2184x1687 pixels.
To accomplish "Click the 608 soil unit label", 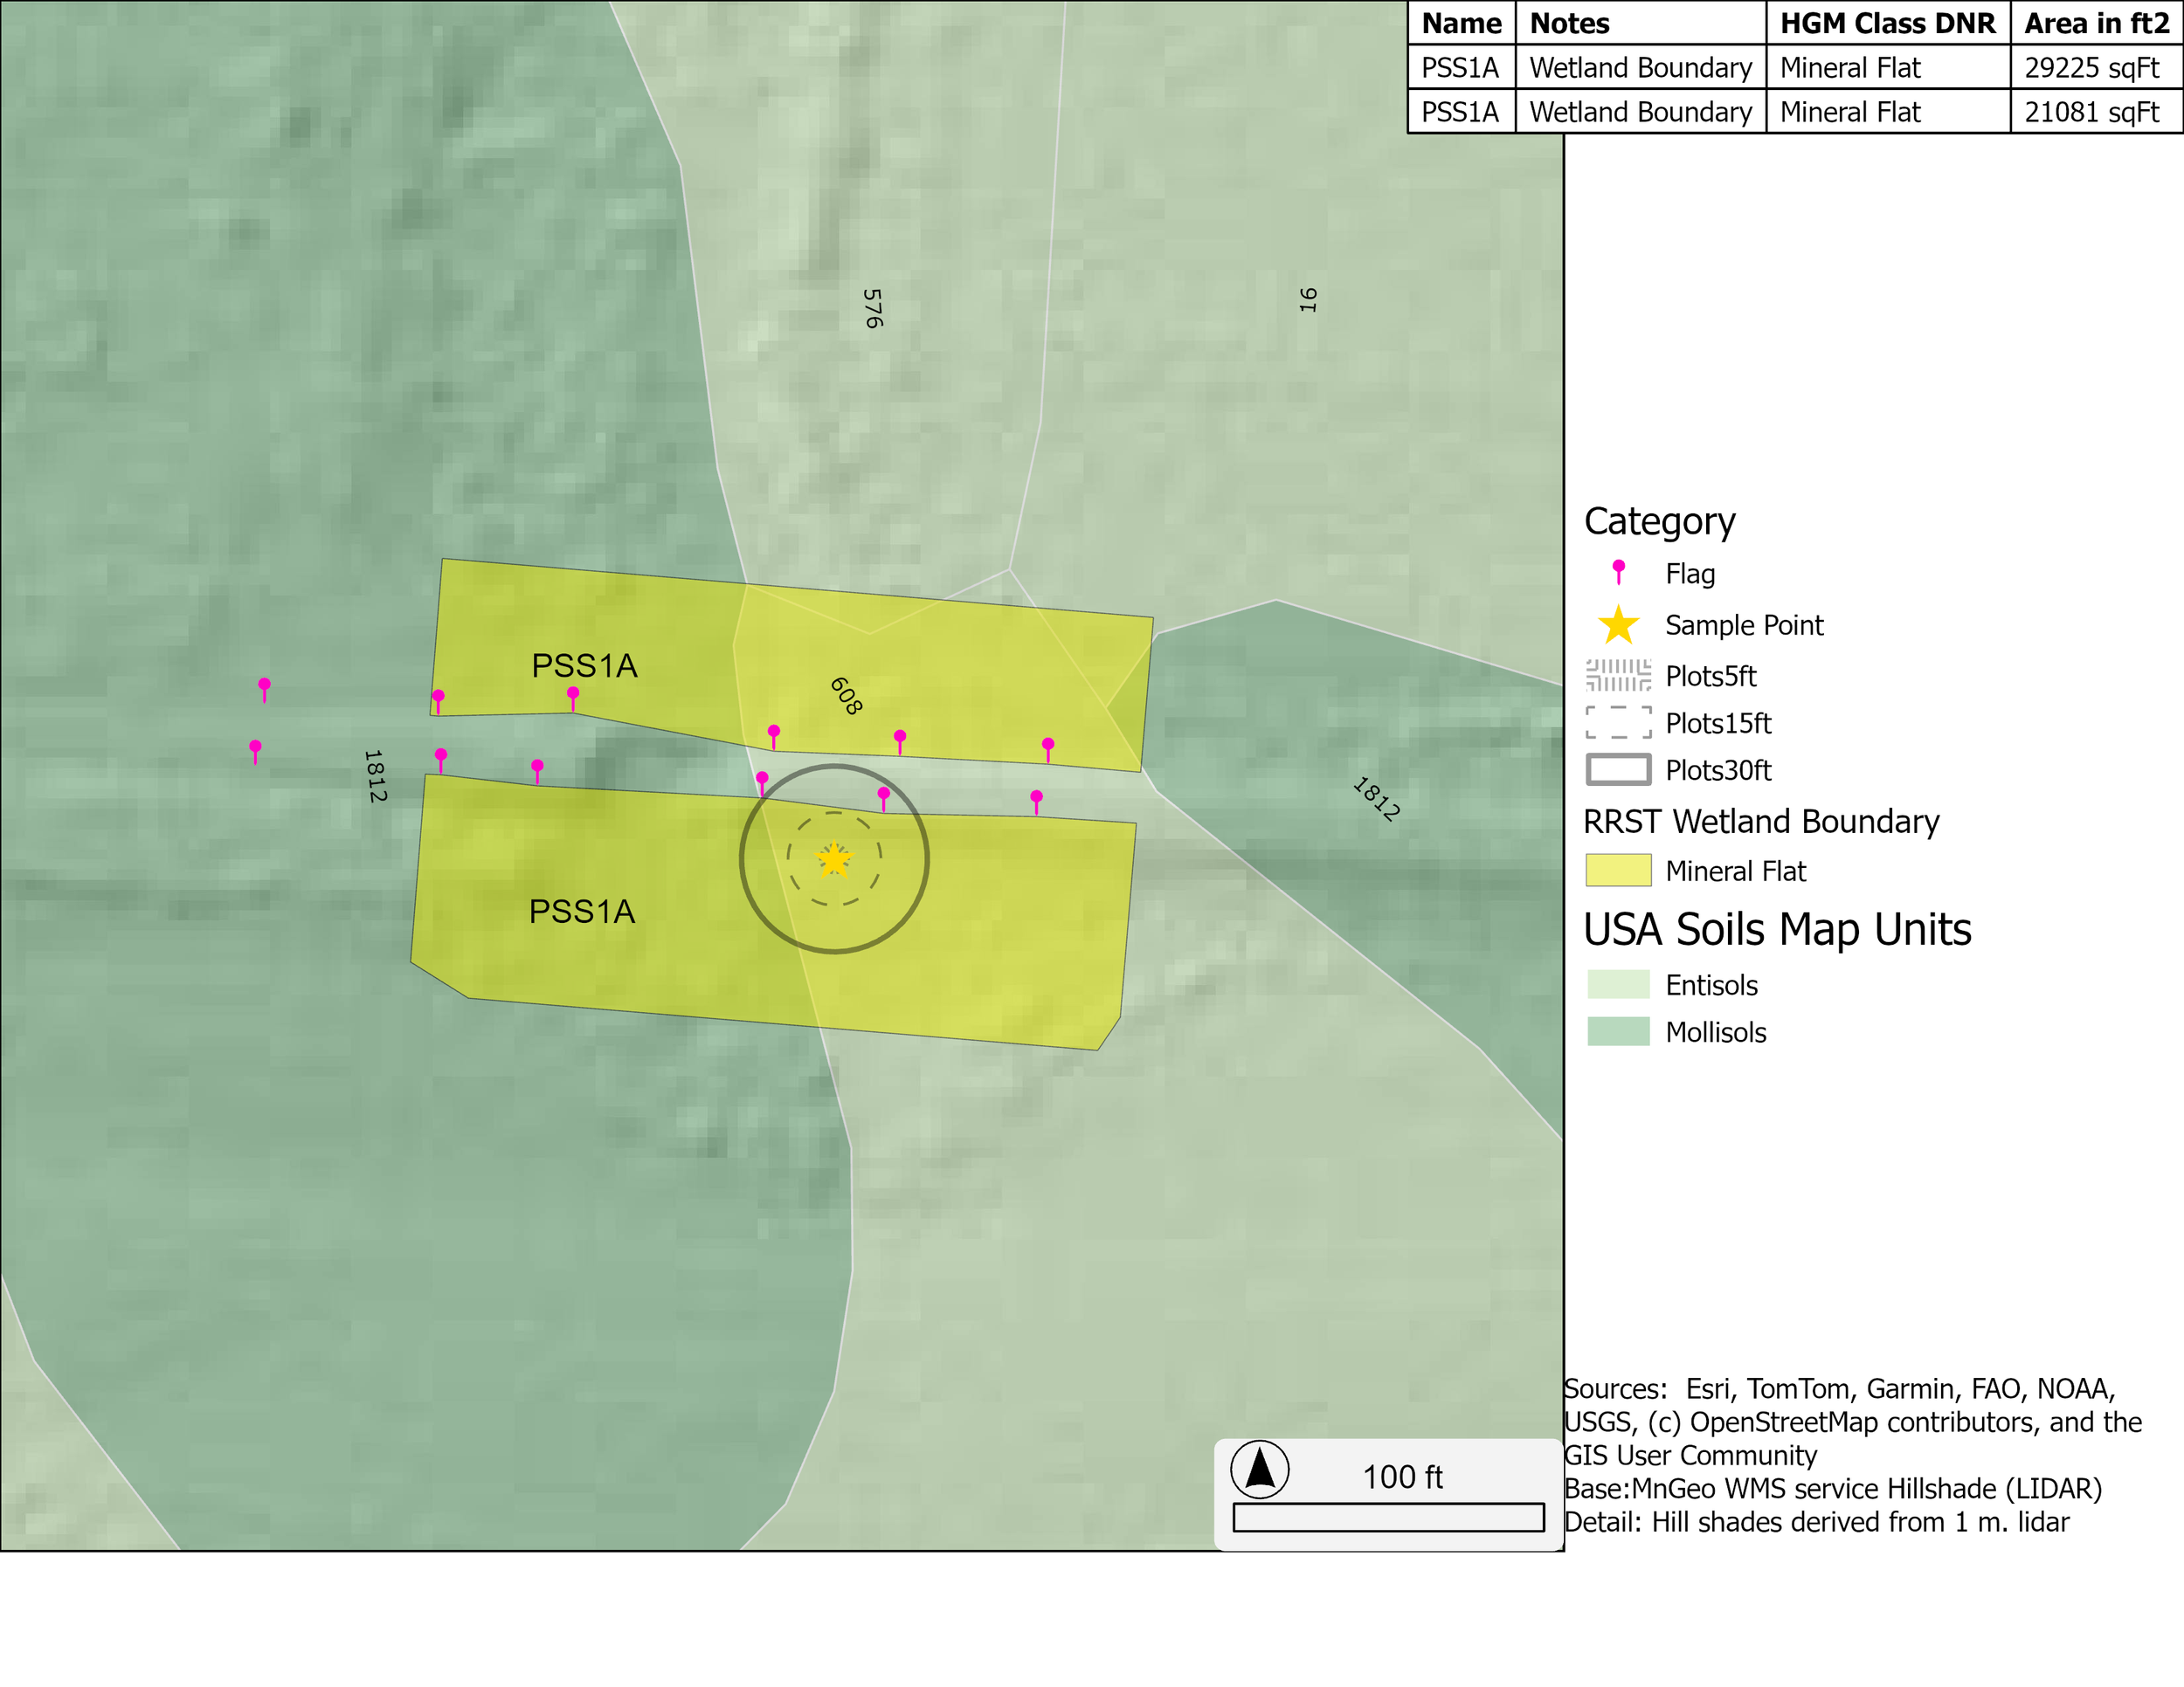I will [x=846, y=696].
